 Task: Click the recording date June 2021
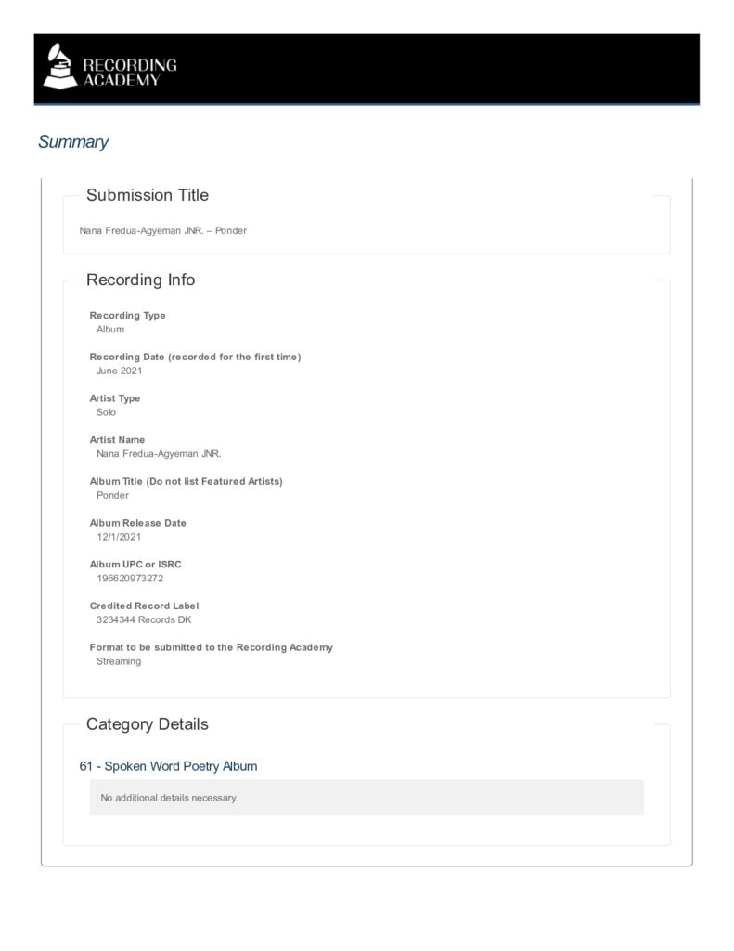120,371
